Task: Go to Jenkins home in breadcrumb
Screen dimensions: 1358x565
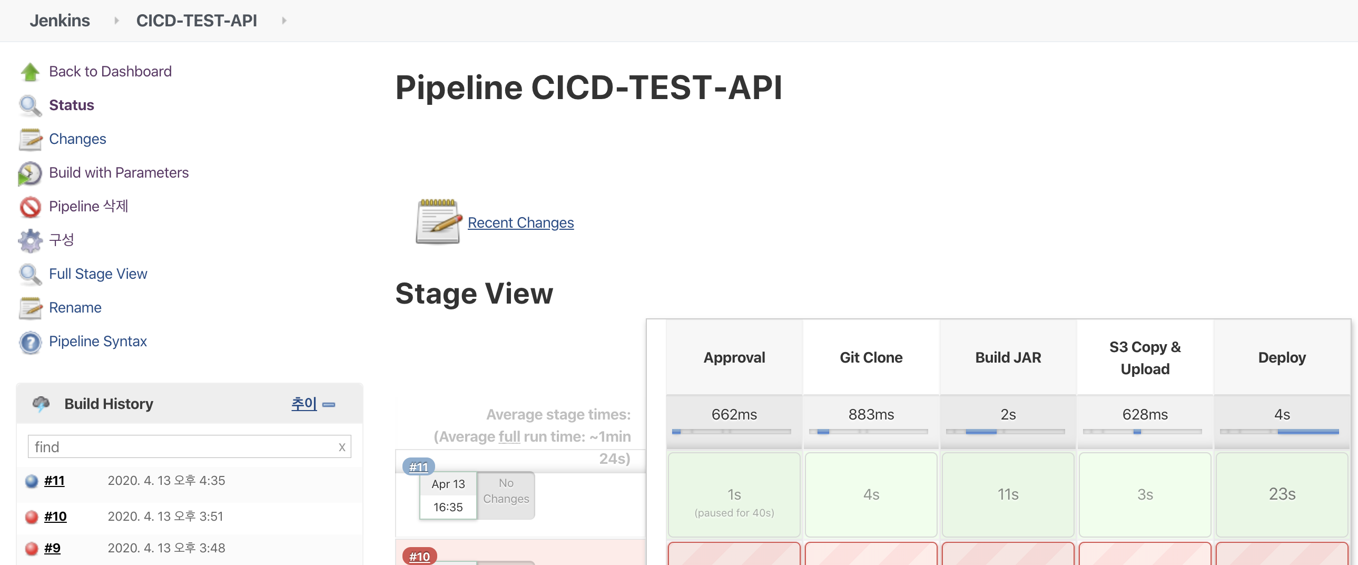Action: pyautogui.click(x=60, y=21)
